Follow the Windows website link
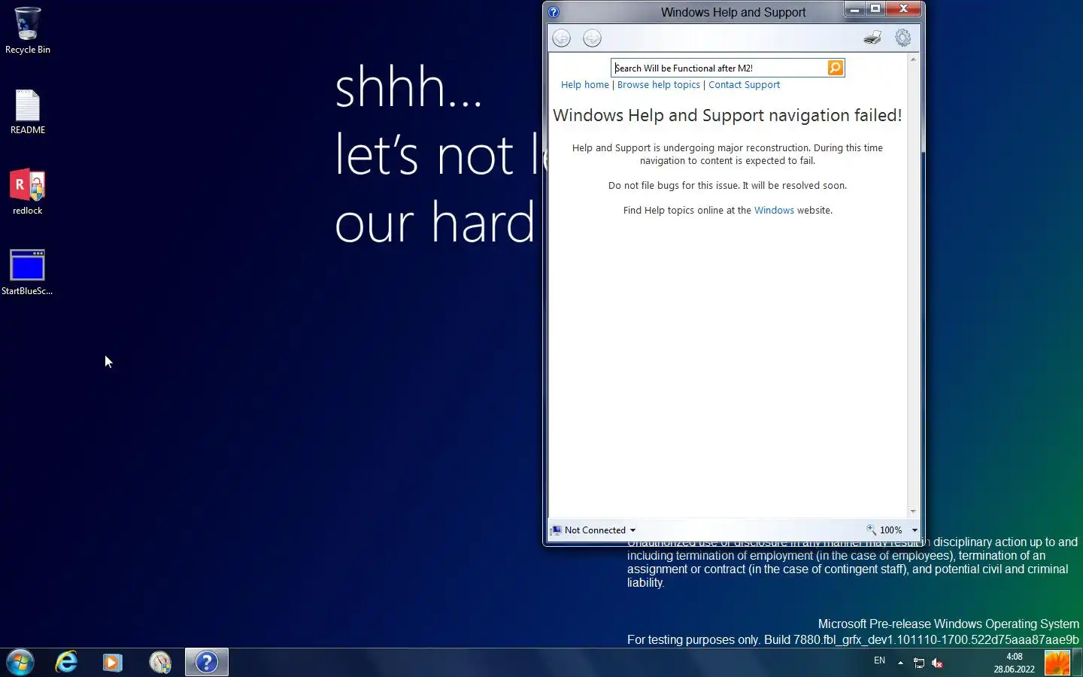Image resolution: width=1083 pixels, height=677 pixels. click(774, 211)
